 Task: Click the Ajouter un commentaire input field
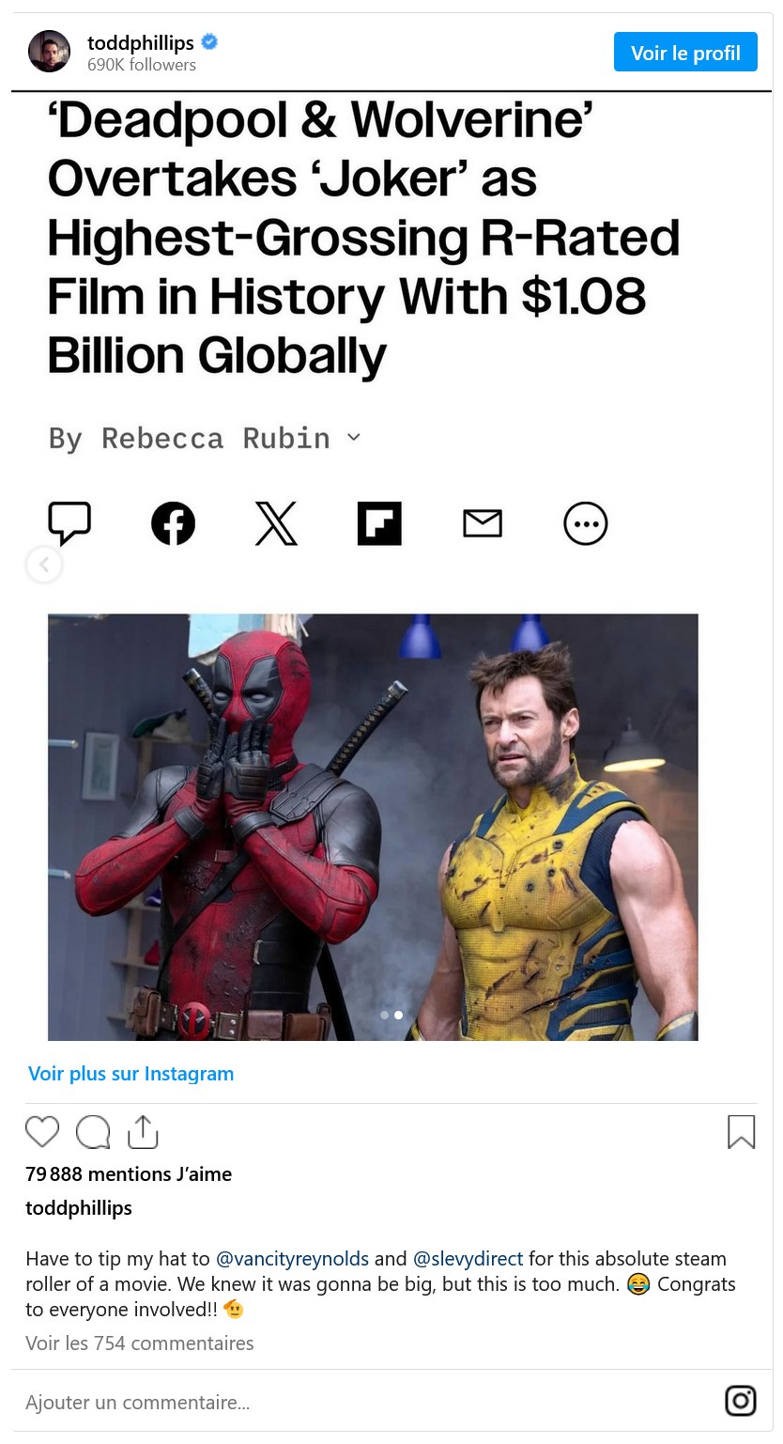pyautogui.click(x=366, y=1402)
